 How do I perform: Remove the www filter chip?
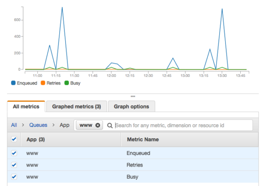tap(98, 125)
